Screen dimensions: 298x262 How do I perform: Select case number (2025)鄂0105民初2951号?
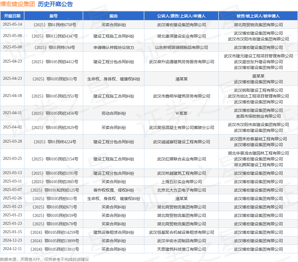55,96
